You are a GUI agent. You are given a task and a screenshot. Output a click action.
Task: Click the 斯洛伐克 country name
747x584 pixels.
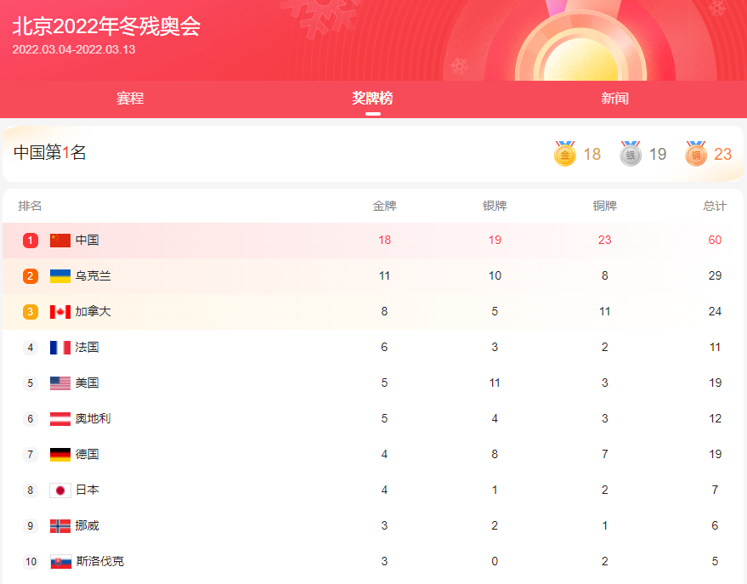tap(99, 562)
